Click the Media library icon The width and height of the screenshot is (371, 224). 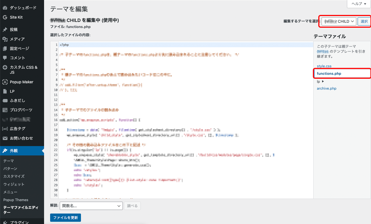coord(5,39)
